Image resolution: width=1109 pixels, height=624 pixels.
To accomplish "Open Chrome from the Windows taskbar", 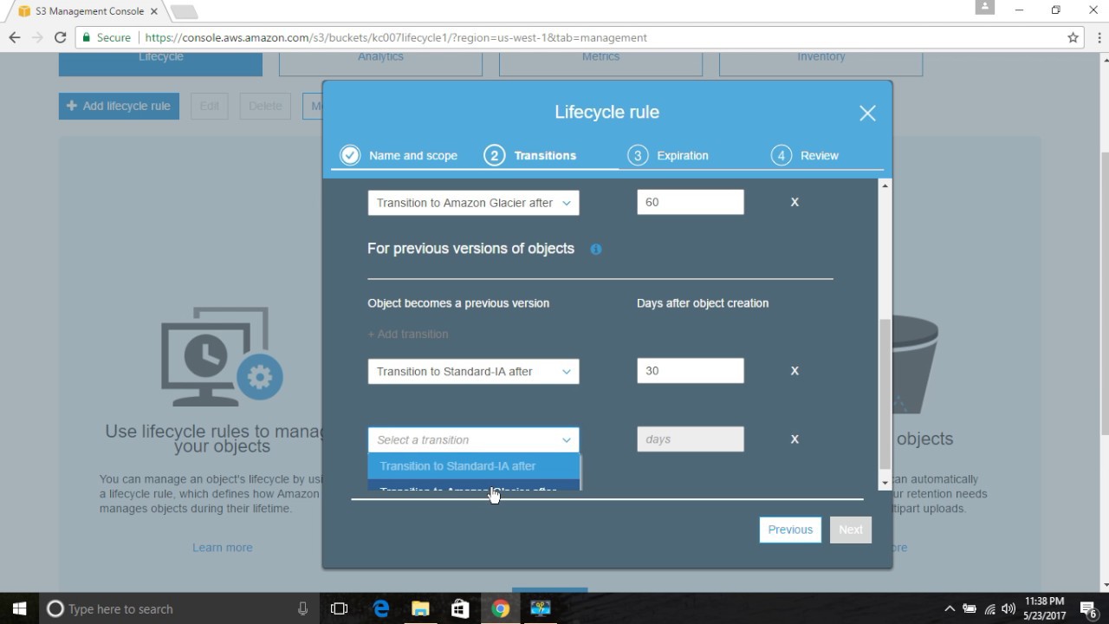I will click(x=500, y=608).
